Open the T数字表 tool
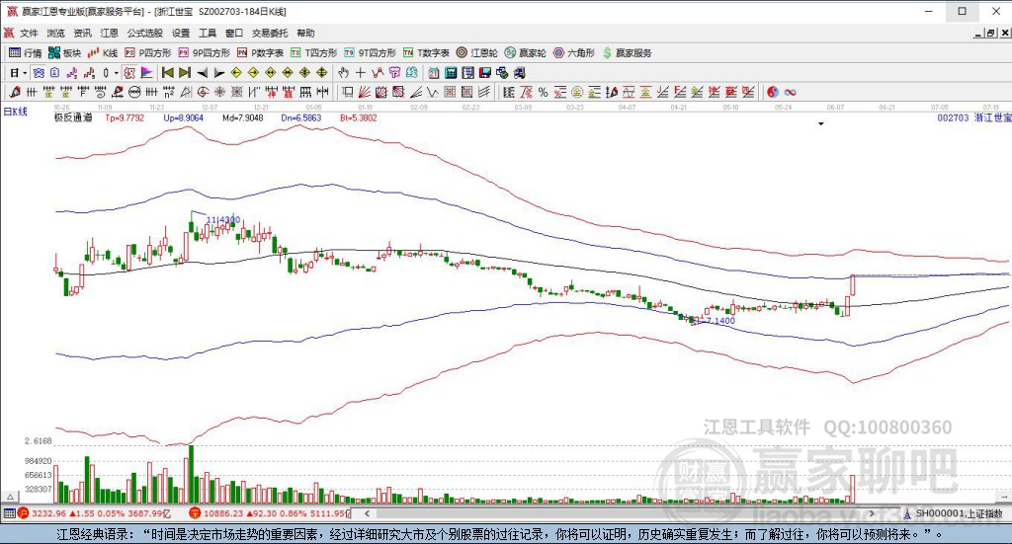This screenshot has height=544, width=1012. pos(426,53)
